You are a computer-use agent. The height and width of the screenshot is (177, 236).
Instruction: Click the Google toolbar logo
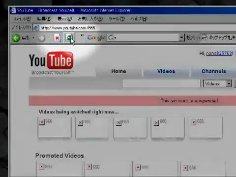(96, 38)
